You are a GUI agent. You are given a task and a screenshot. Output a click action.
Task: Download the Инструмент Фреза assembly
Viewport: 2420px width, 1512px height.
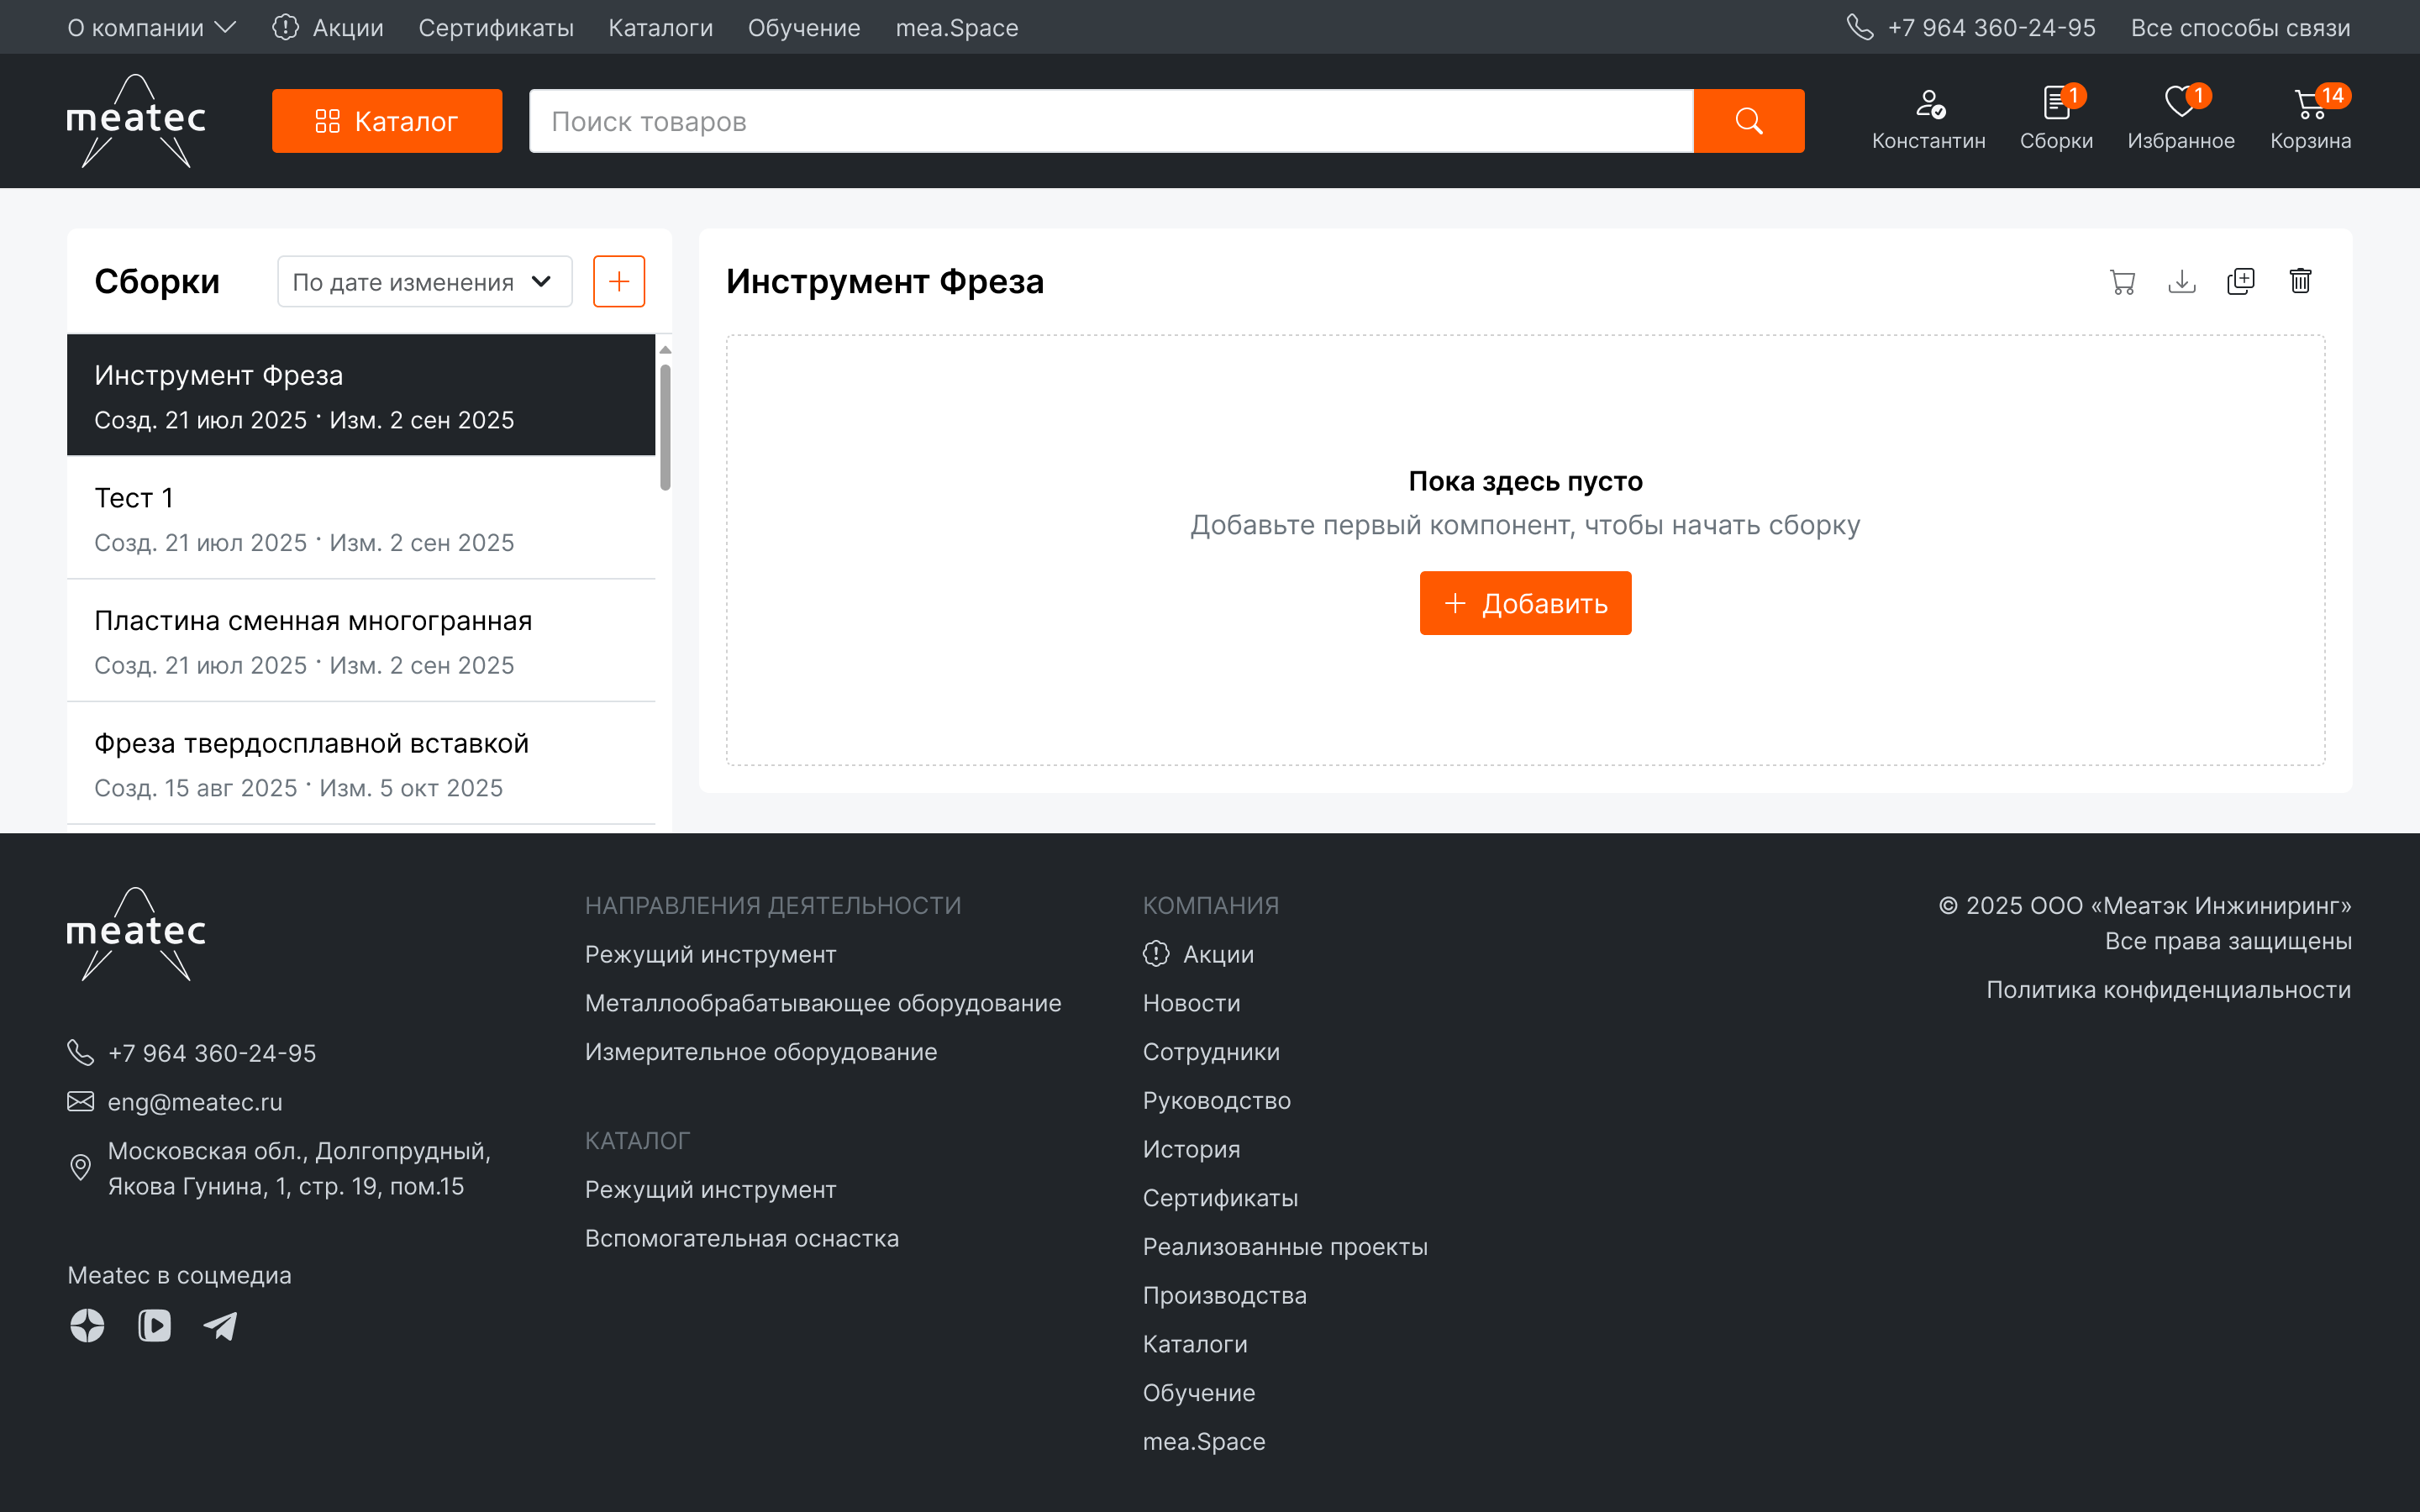2181,282
